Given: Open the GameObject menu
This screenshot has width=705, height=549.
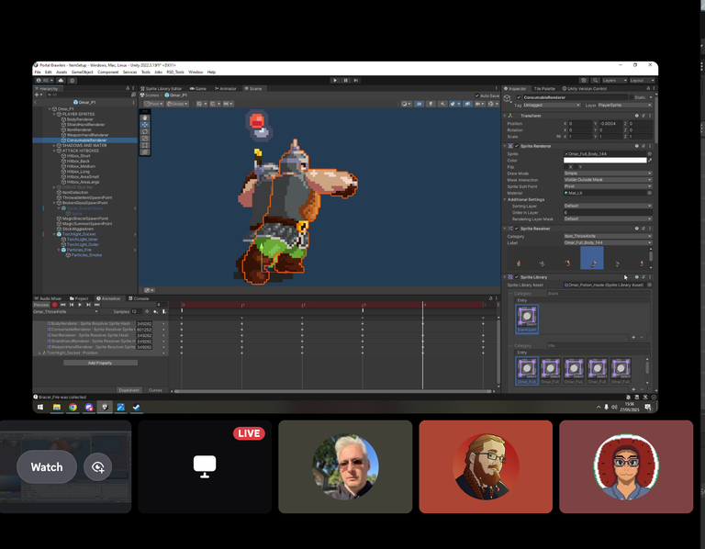Looking at the screenshot, I should (83, 72).
